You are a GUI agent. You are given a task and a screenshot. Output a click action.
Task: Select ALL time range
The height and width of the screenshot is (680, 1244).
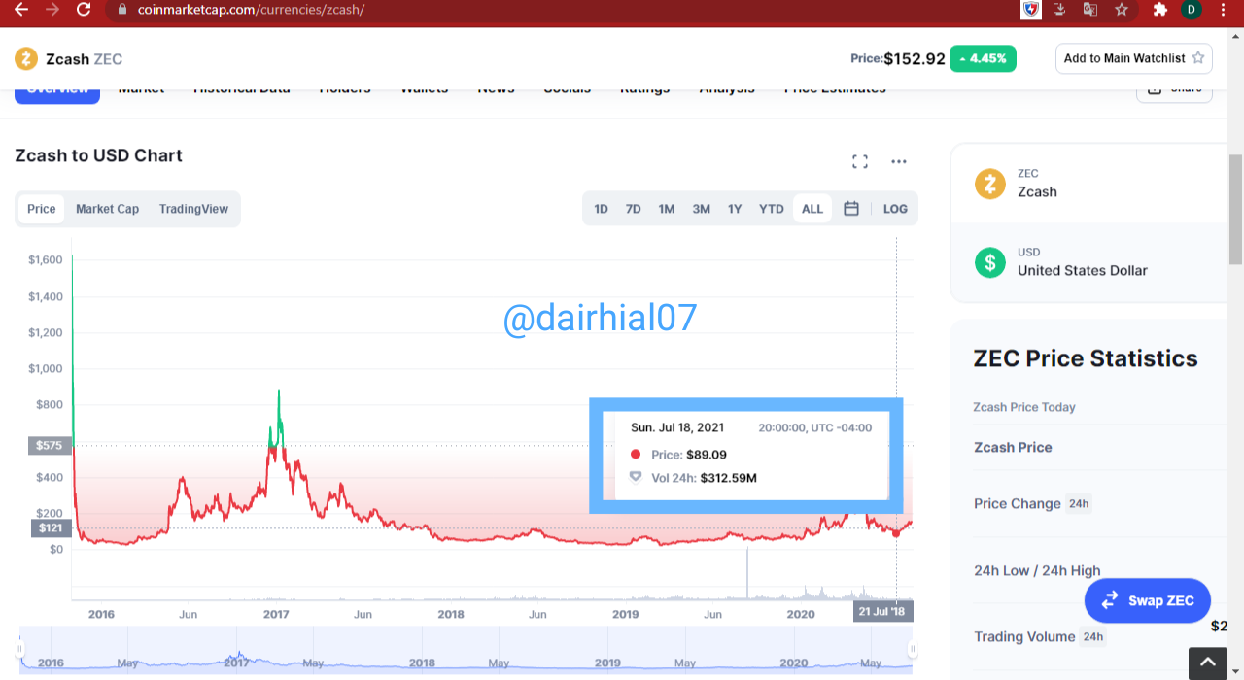[x=812, y=209]
